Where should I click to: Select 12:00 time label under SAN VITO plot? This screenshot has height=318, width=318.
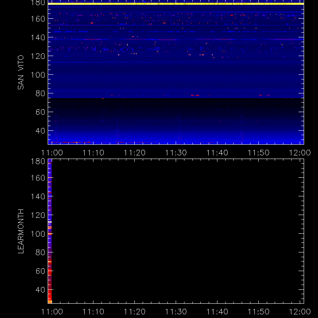tap(300, 153)
